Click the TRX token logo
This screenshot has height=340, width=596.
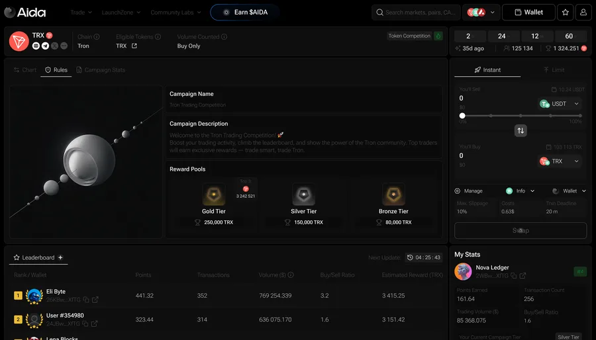pos(19,41)
